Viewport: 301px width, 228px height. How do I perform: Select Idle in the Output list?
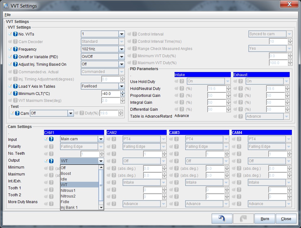point(80,179)
